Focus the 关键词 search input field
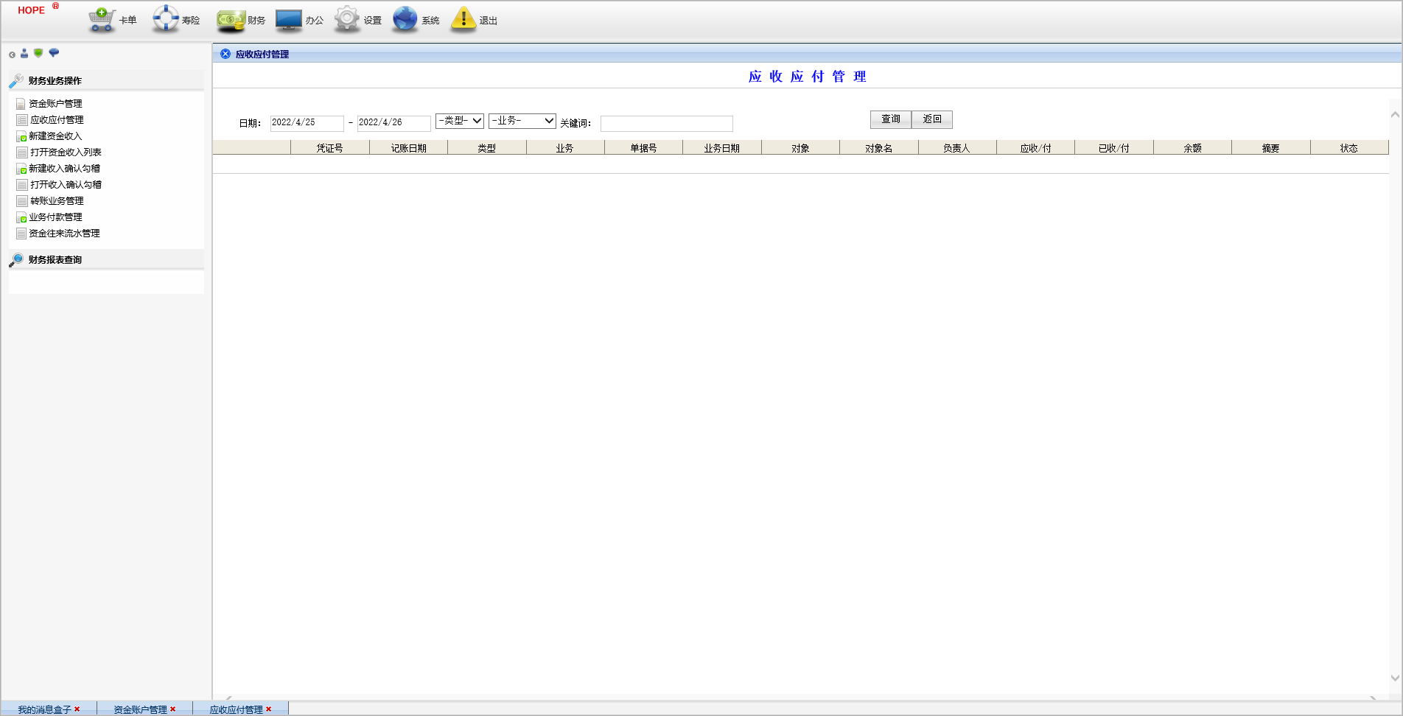Image resolution: width=1403 pixels, height=716 pixels. point(666,124)
